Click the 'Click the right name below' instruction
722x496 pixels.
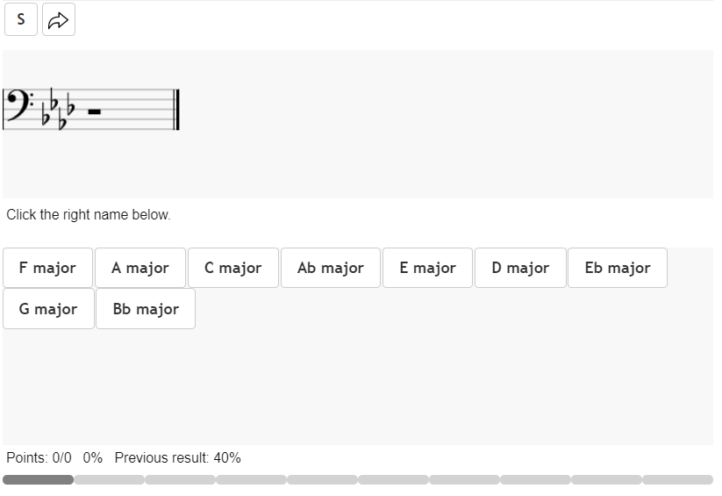(x=89, y=214)
